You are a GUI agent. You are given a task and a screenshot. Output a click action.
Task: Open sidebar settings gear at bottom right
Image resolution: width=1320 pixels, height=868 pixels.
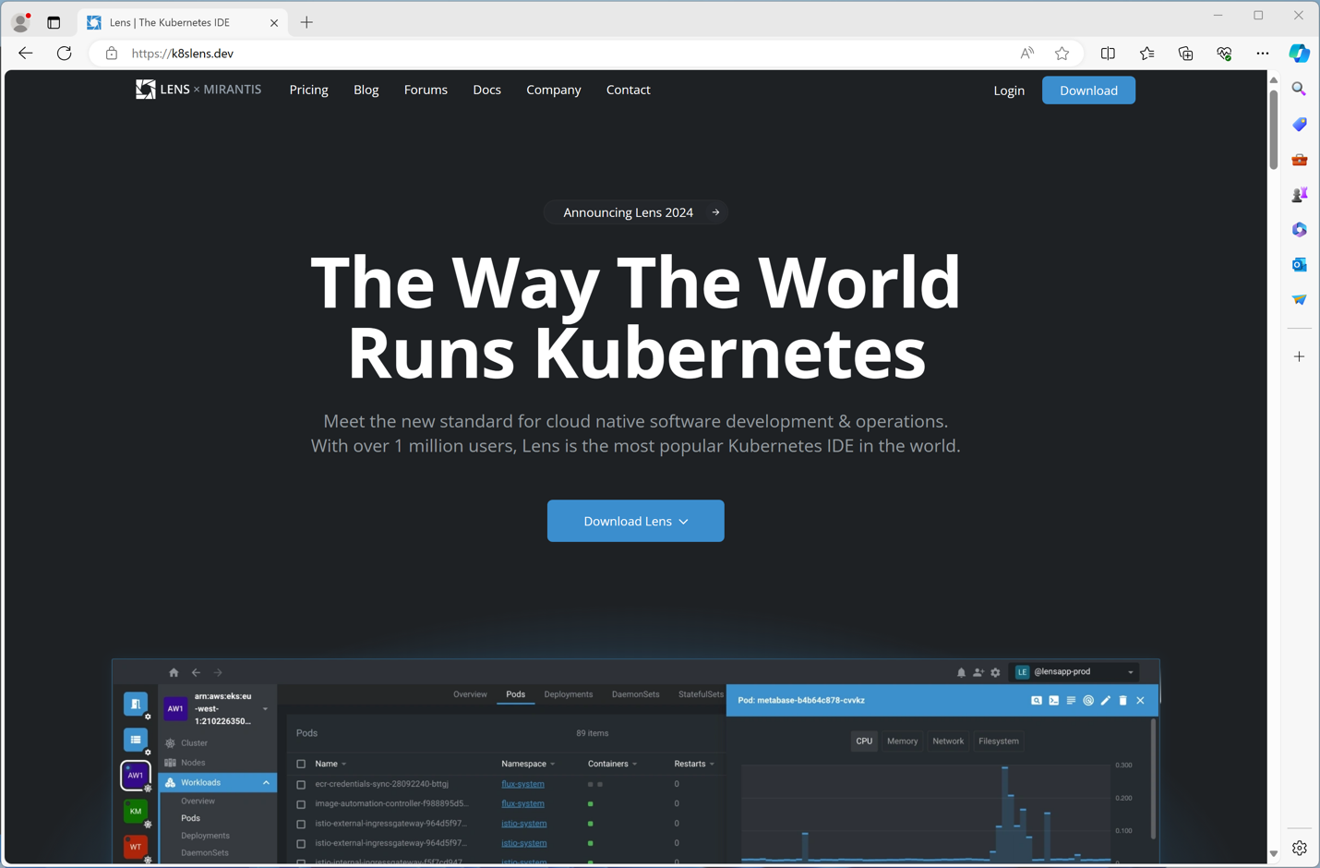click(x=1300, y=849)
